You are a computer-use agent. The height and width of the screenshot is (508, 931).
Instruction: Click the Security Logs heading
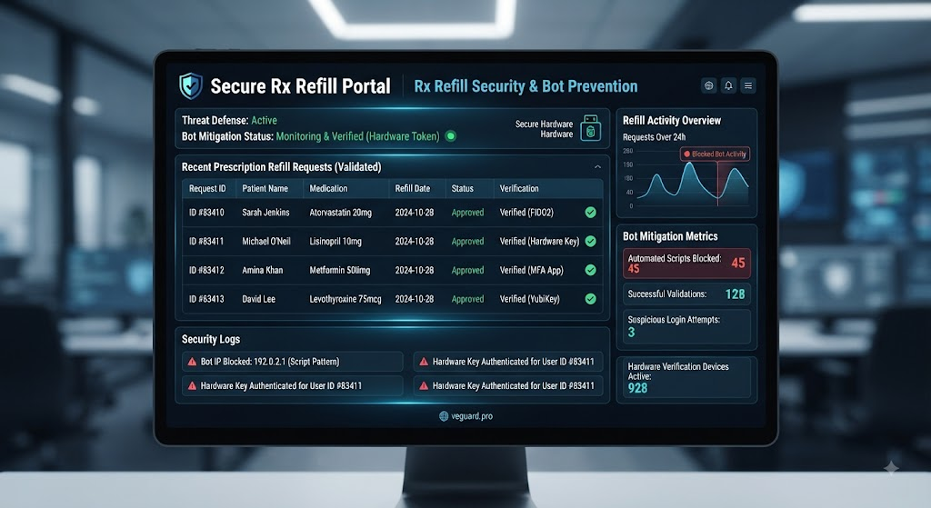tap(211, 339)
